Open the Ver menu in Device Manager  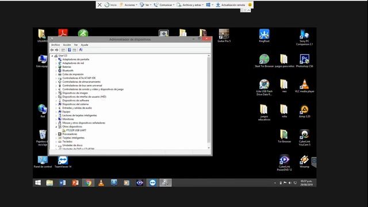click(x=76, y=45)
